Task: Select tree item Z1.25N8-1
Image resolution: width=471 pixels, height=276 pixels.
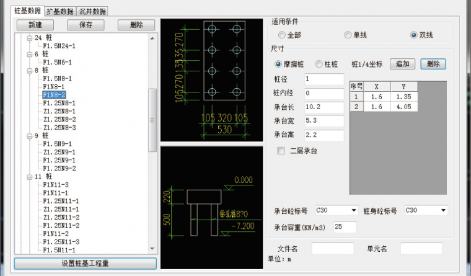Action: pyautogui.click(x=59, y=111)
